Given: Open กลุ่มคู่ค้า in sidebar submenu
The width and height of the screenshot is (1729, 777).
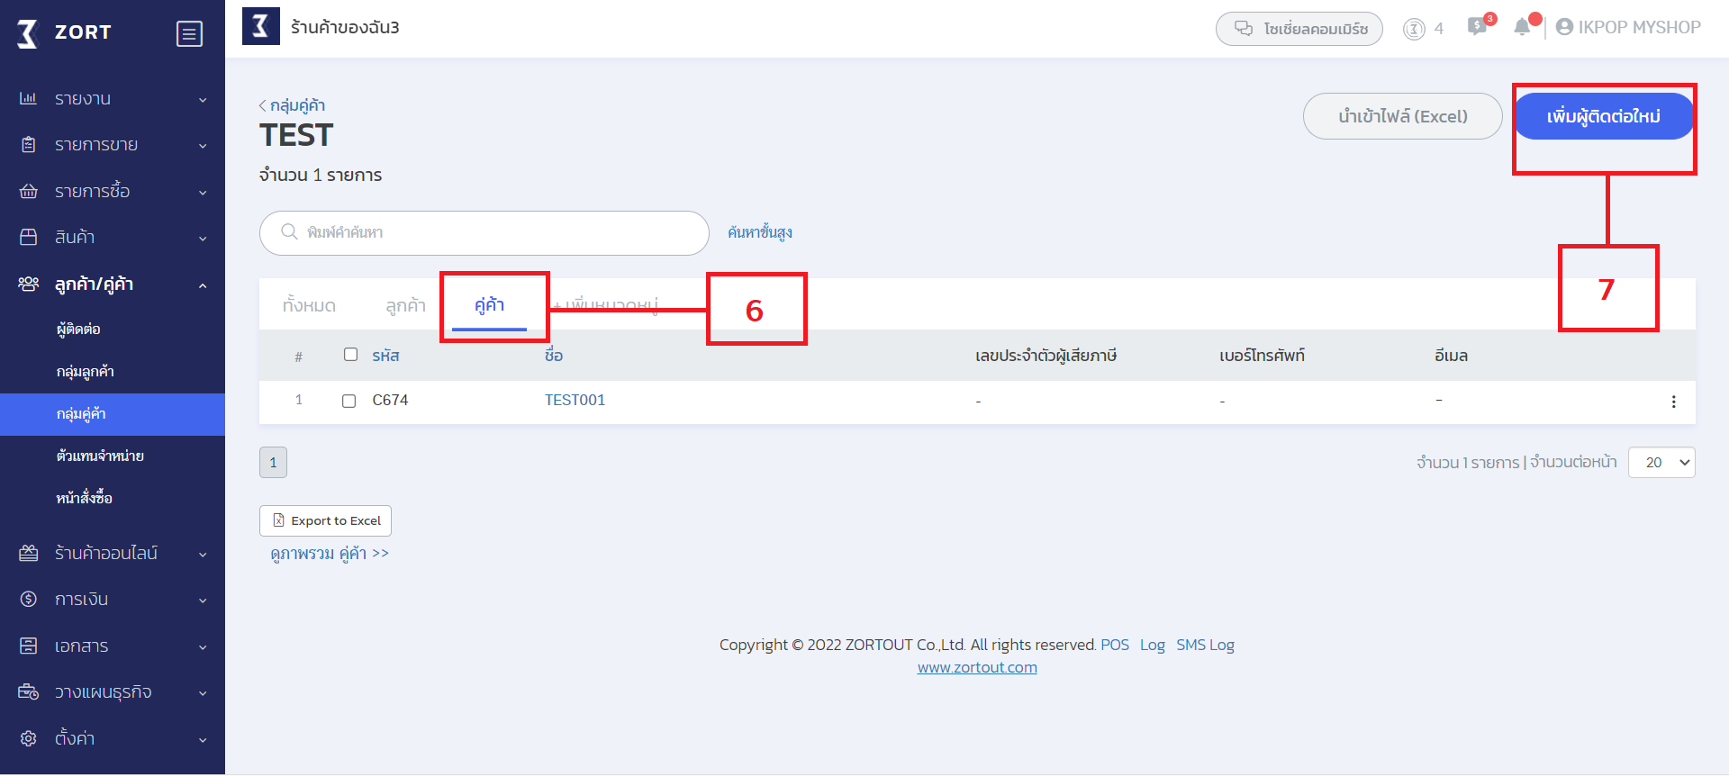Looking at the screenshot, I should (113, 414).
